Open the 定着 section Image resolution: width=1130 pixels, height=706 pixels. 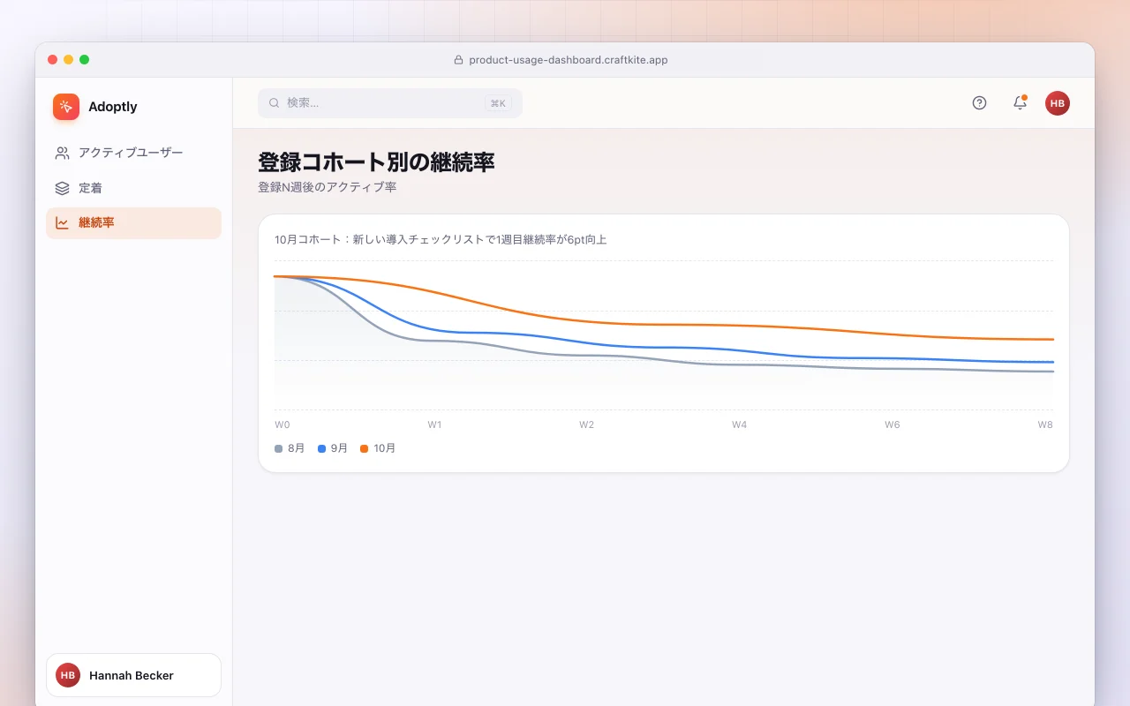pos(133,188)
